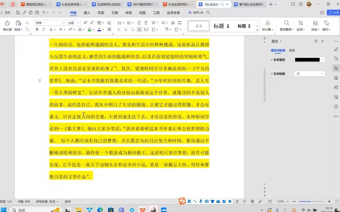Apply the Heading 1 (标题 1) style
This screenshot has width=340, height=212.
[x=221, y=26]
